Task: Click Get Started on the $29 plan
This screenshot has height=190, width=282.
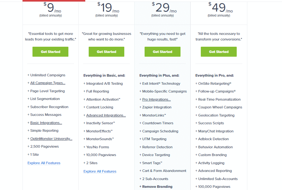Action: coord(162,52)
